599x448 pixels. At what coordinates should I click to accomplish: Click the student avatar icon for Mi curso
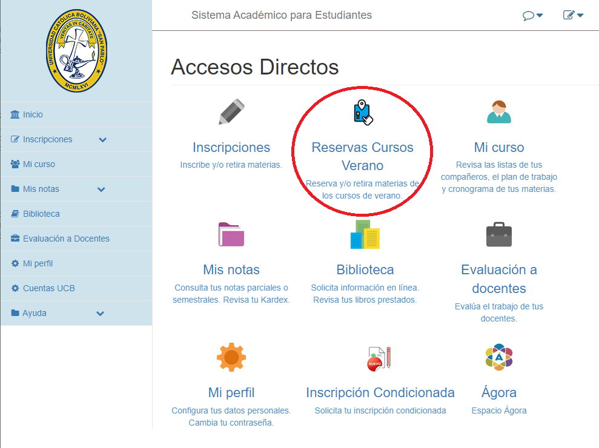click(x=498, y=112)
